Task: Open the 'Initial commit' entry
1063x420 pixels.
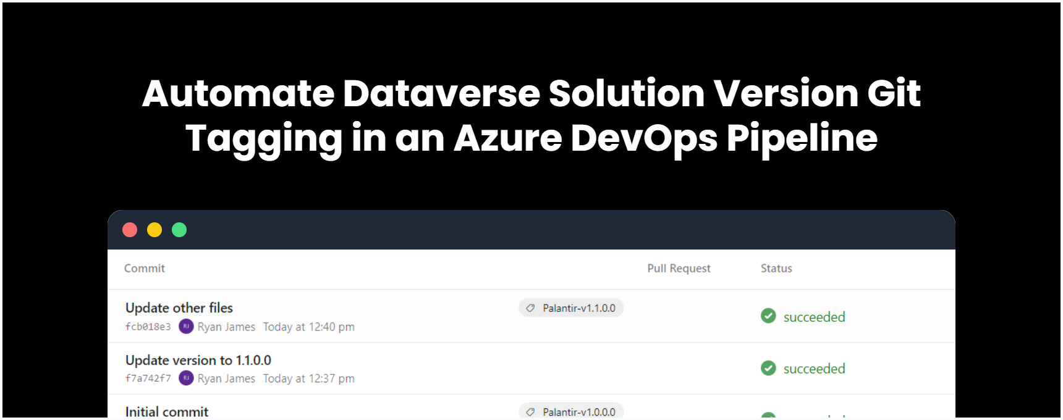Action: (167, 411)
